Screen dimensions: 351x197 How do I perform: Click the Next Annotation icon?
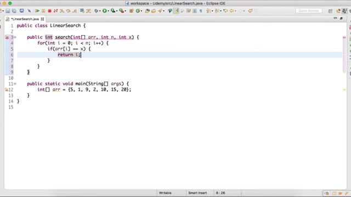208,11
